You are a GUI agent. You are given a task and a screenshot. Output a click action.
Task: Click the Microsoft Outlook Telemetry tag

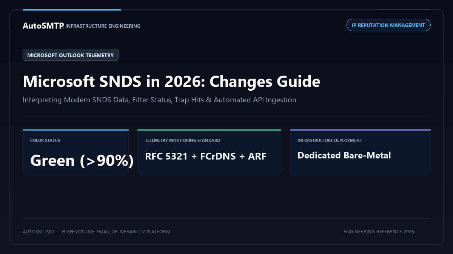[x=71, y=55]
